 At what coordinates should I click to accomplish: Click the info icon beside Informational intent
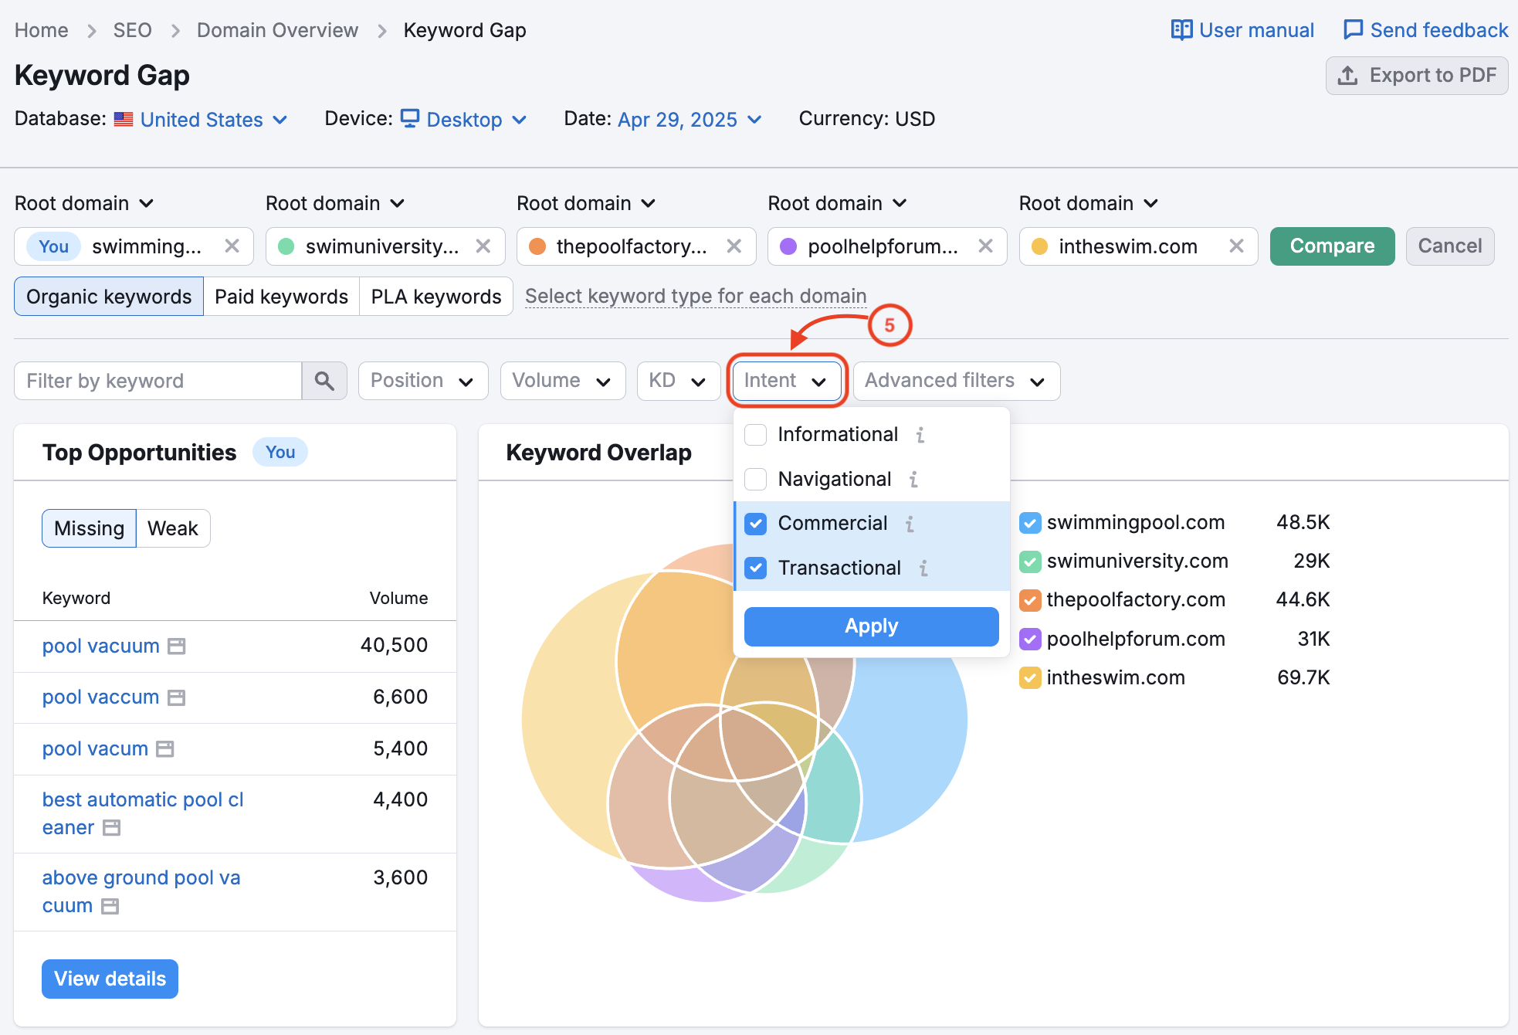coord(920,435)
